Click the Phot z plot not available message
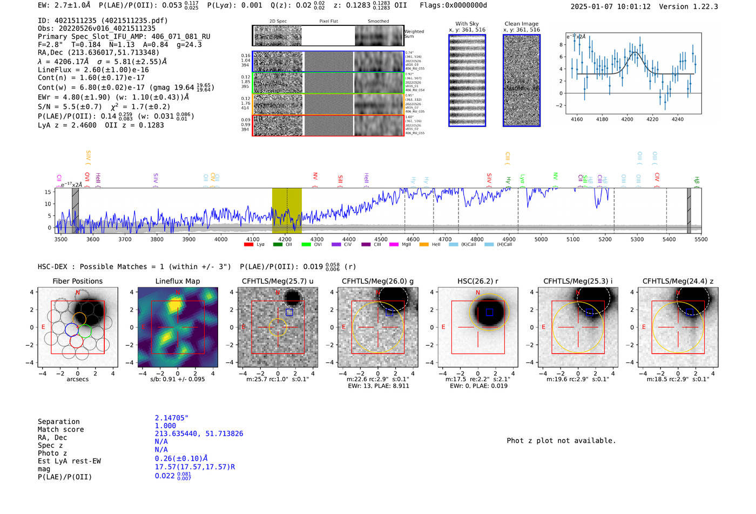This screenshot has height=514, width=756. [x=561, y=441]
